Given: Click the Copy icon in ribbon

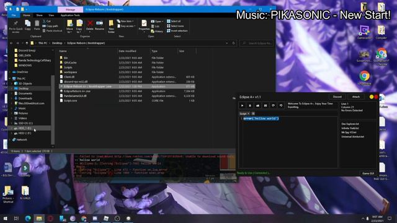Looking at the screenshot, I should [x=27, y=25].
